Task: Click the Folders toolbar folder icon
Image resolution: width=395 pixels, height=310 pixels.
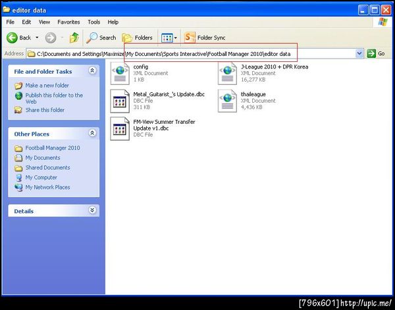Action: 127,38
